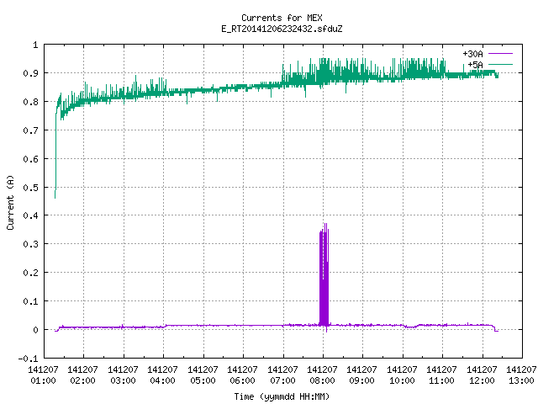Click the green +5A startup rise near 01:15

[x=55, y=151]
